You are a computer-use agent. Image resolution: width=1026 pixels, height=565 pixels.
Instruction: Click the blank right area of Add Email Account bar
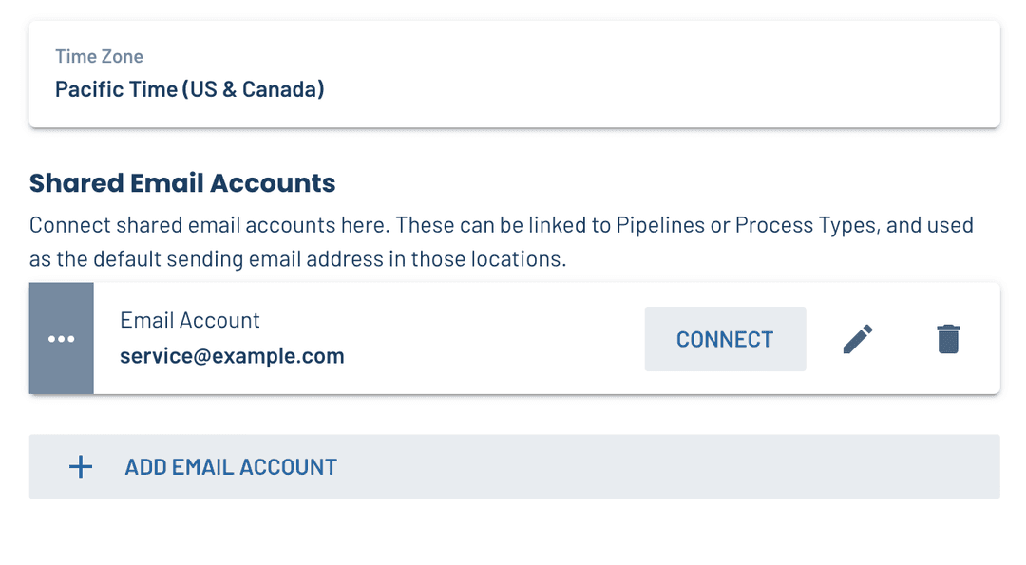760,466
